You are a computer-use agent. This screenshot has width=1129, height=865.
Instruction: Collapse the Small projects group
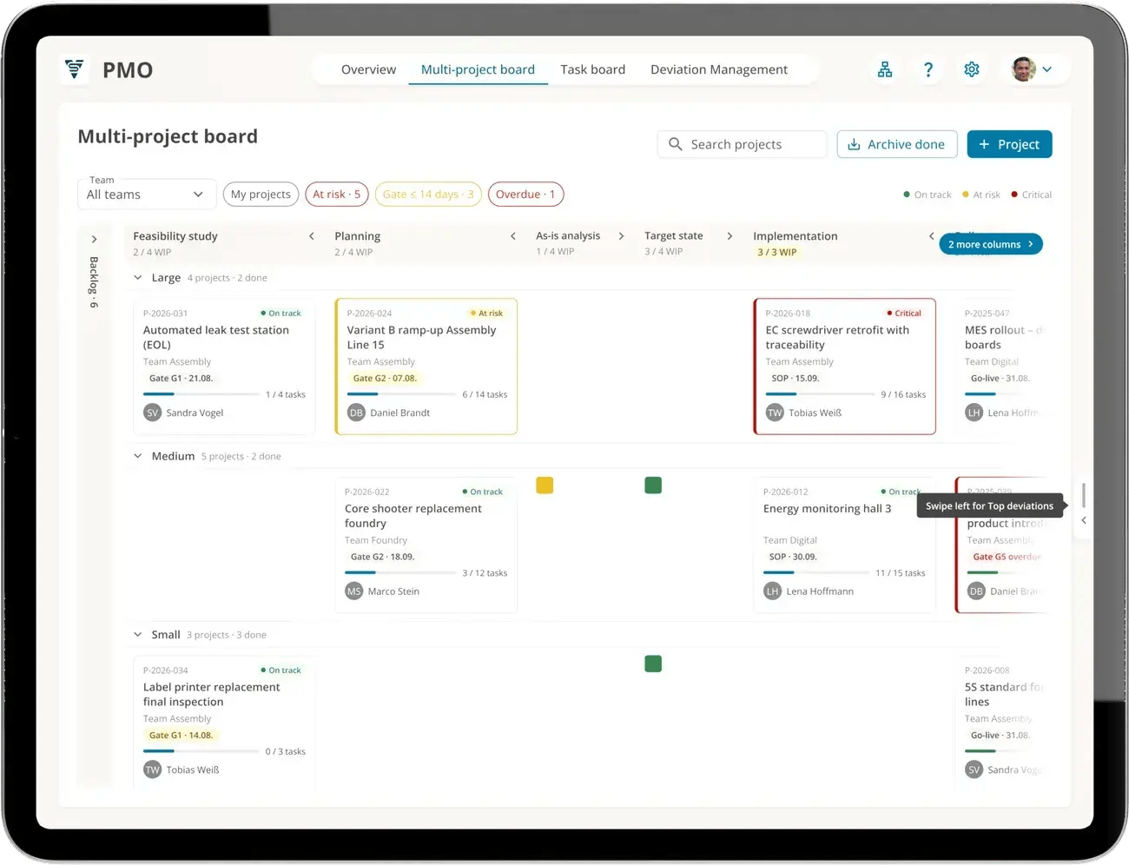point(138,635)
